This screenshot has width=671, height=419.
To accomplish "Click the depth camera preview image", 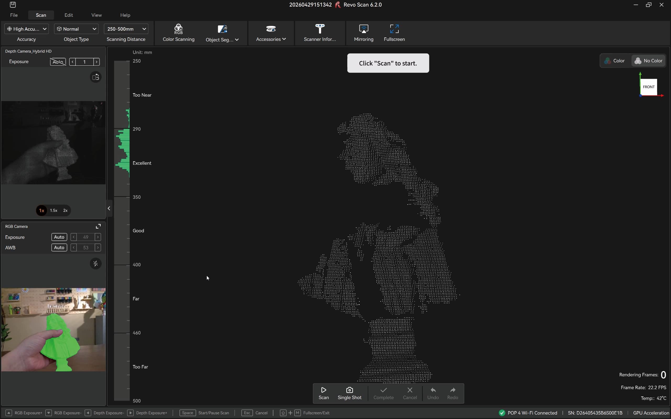I will click(x=53, y=143).
